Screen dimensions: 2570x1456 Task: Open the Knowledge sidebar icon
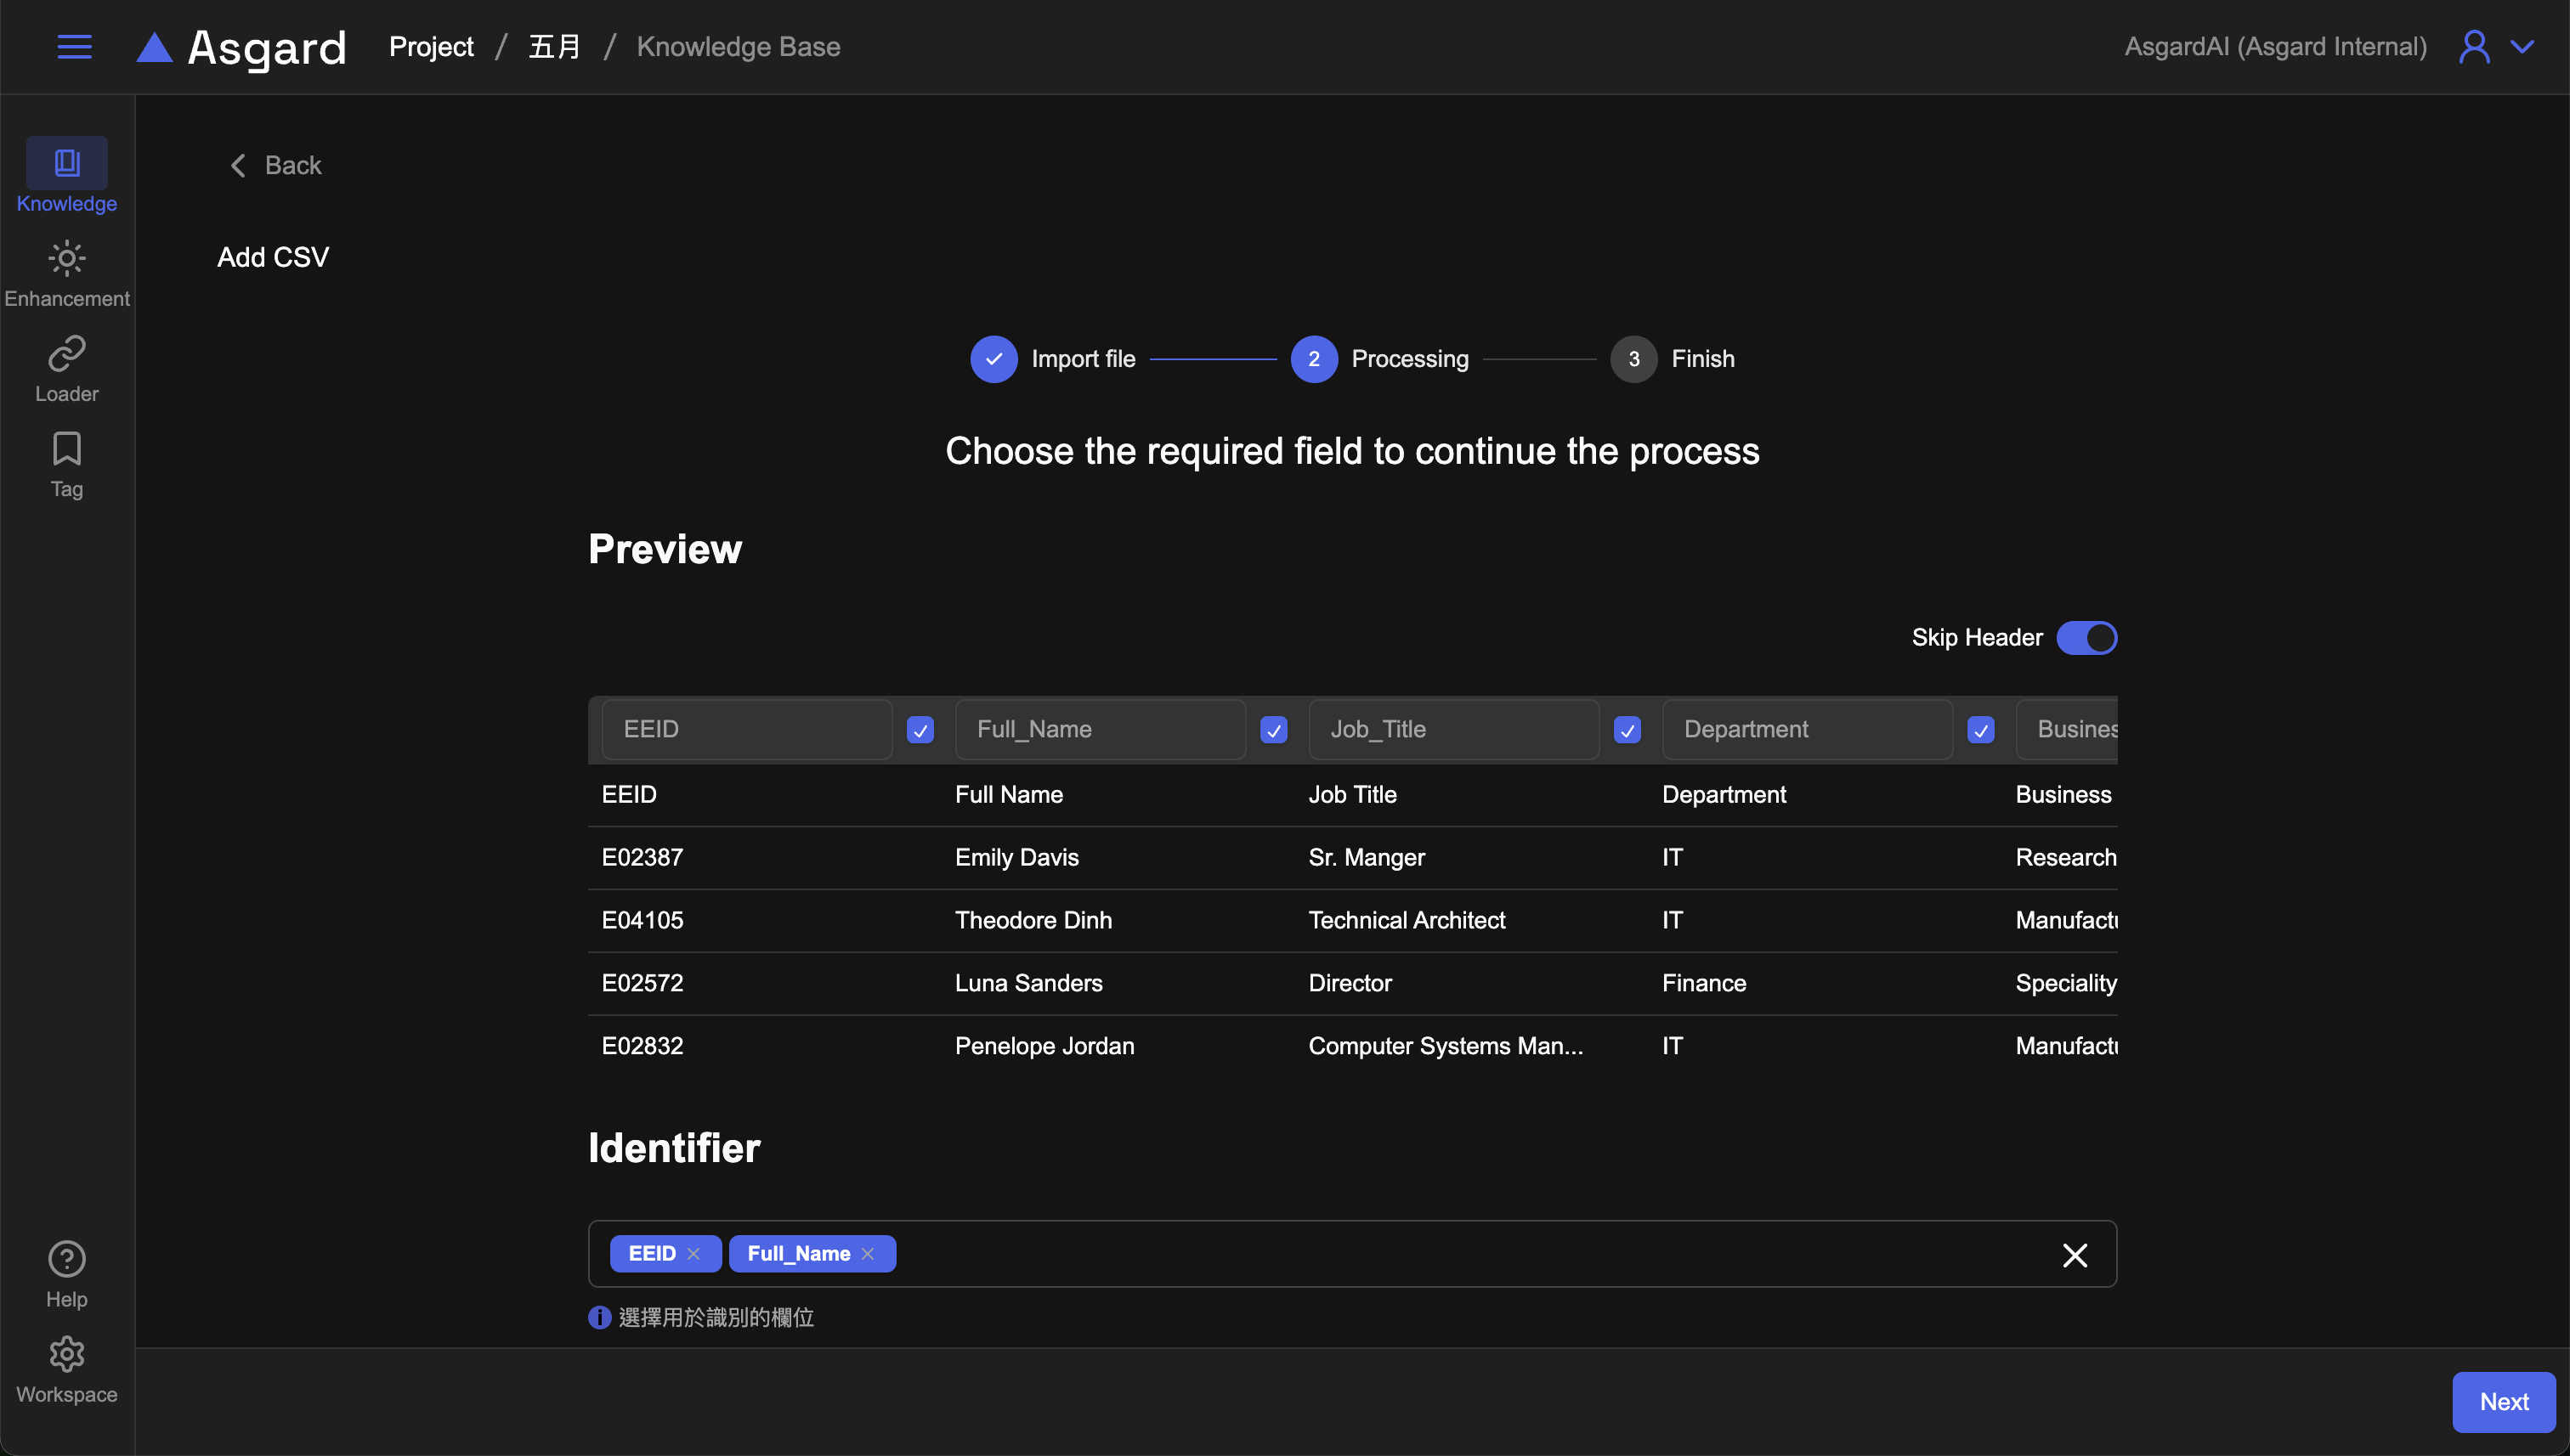[x=67, y=163]
